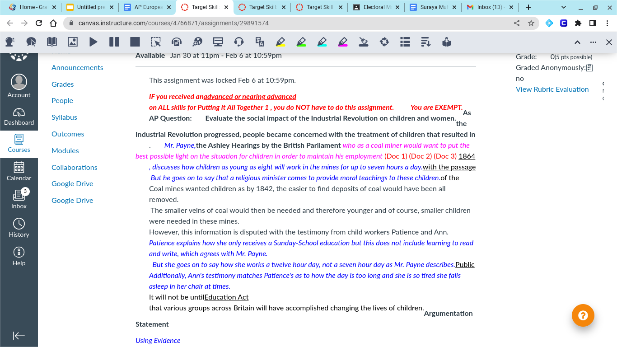Open the Inbox from the global navigation
617x347 pixels.
[19, 199]
